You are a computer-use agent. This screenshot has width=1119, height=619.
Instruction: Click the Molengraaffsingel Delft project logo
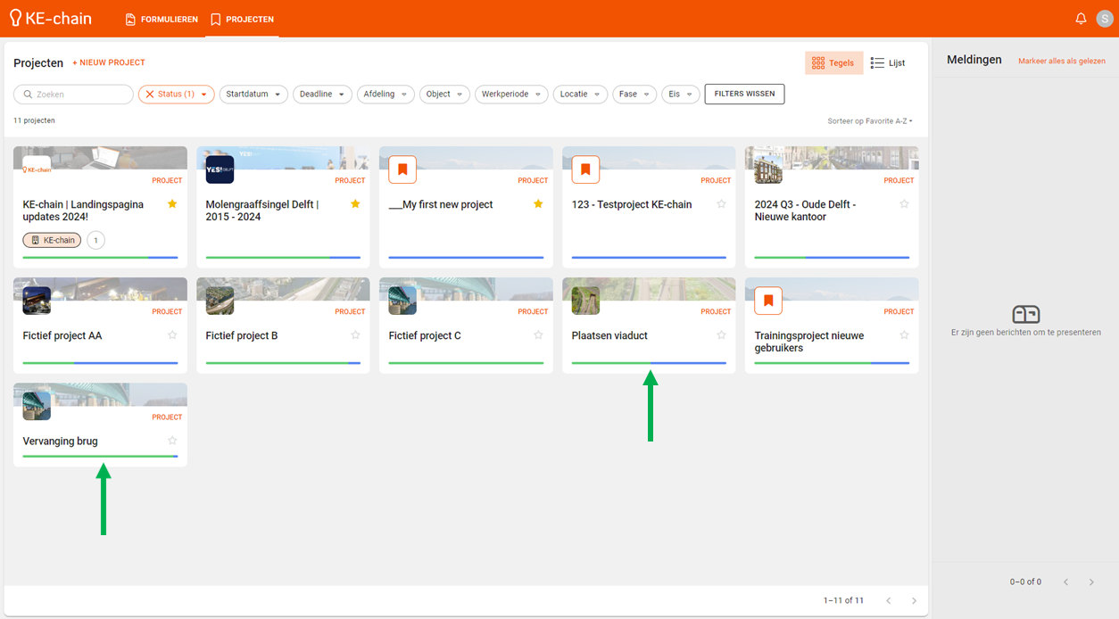pyautogui.click(x=220, y=169)
